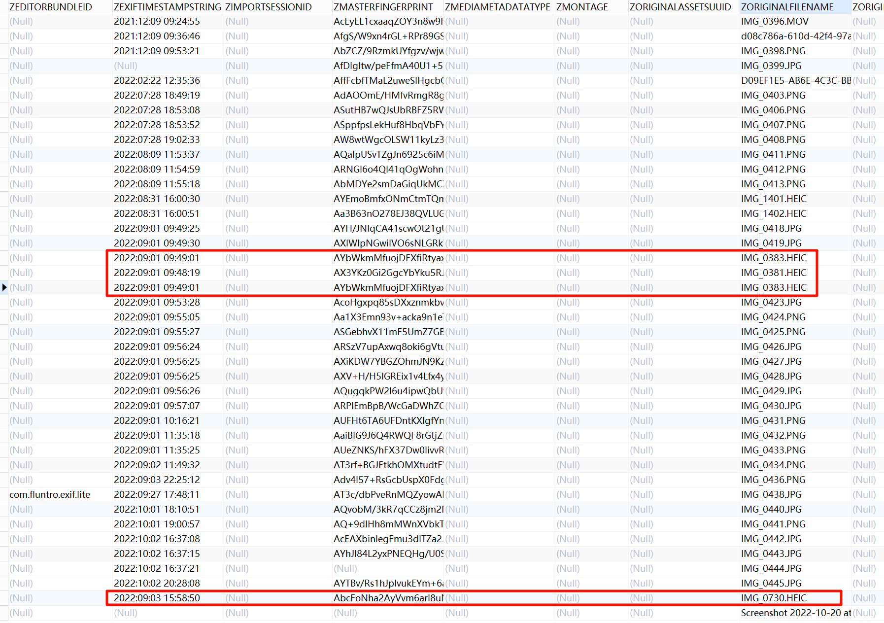Select the ZIMPORTSESSIONID column header

pos(269,7)
